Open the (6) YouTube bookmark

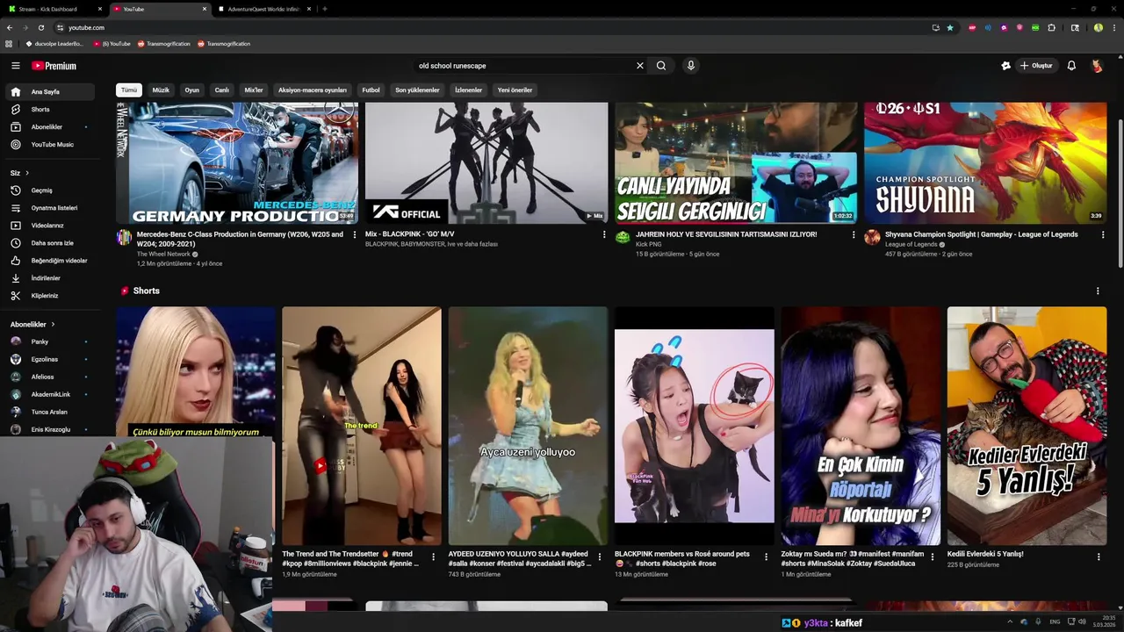[112, 44]
